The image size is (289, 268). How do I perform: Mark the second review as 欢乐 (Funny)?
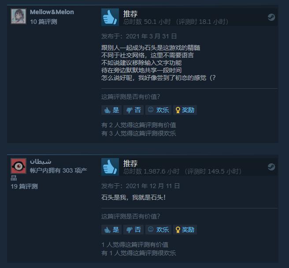[x=158, y=230]
